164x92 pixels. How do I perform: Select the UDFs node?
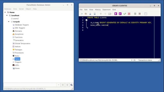(17, 65)
